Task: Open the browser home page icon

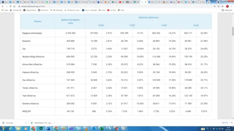Action: click(14, 7)
